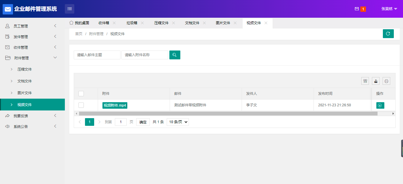Tick the checkbox for 视频附件.mp4 row
This screenshot has height=184, width=403.
81,105
